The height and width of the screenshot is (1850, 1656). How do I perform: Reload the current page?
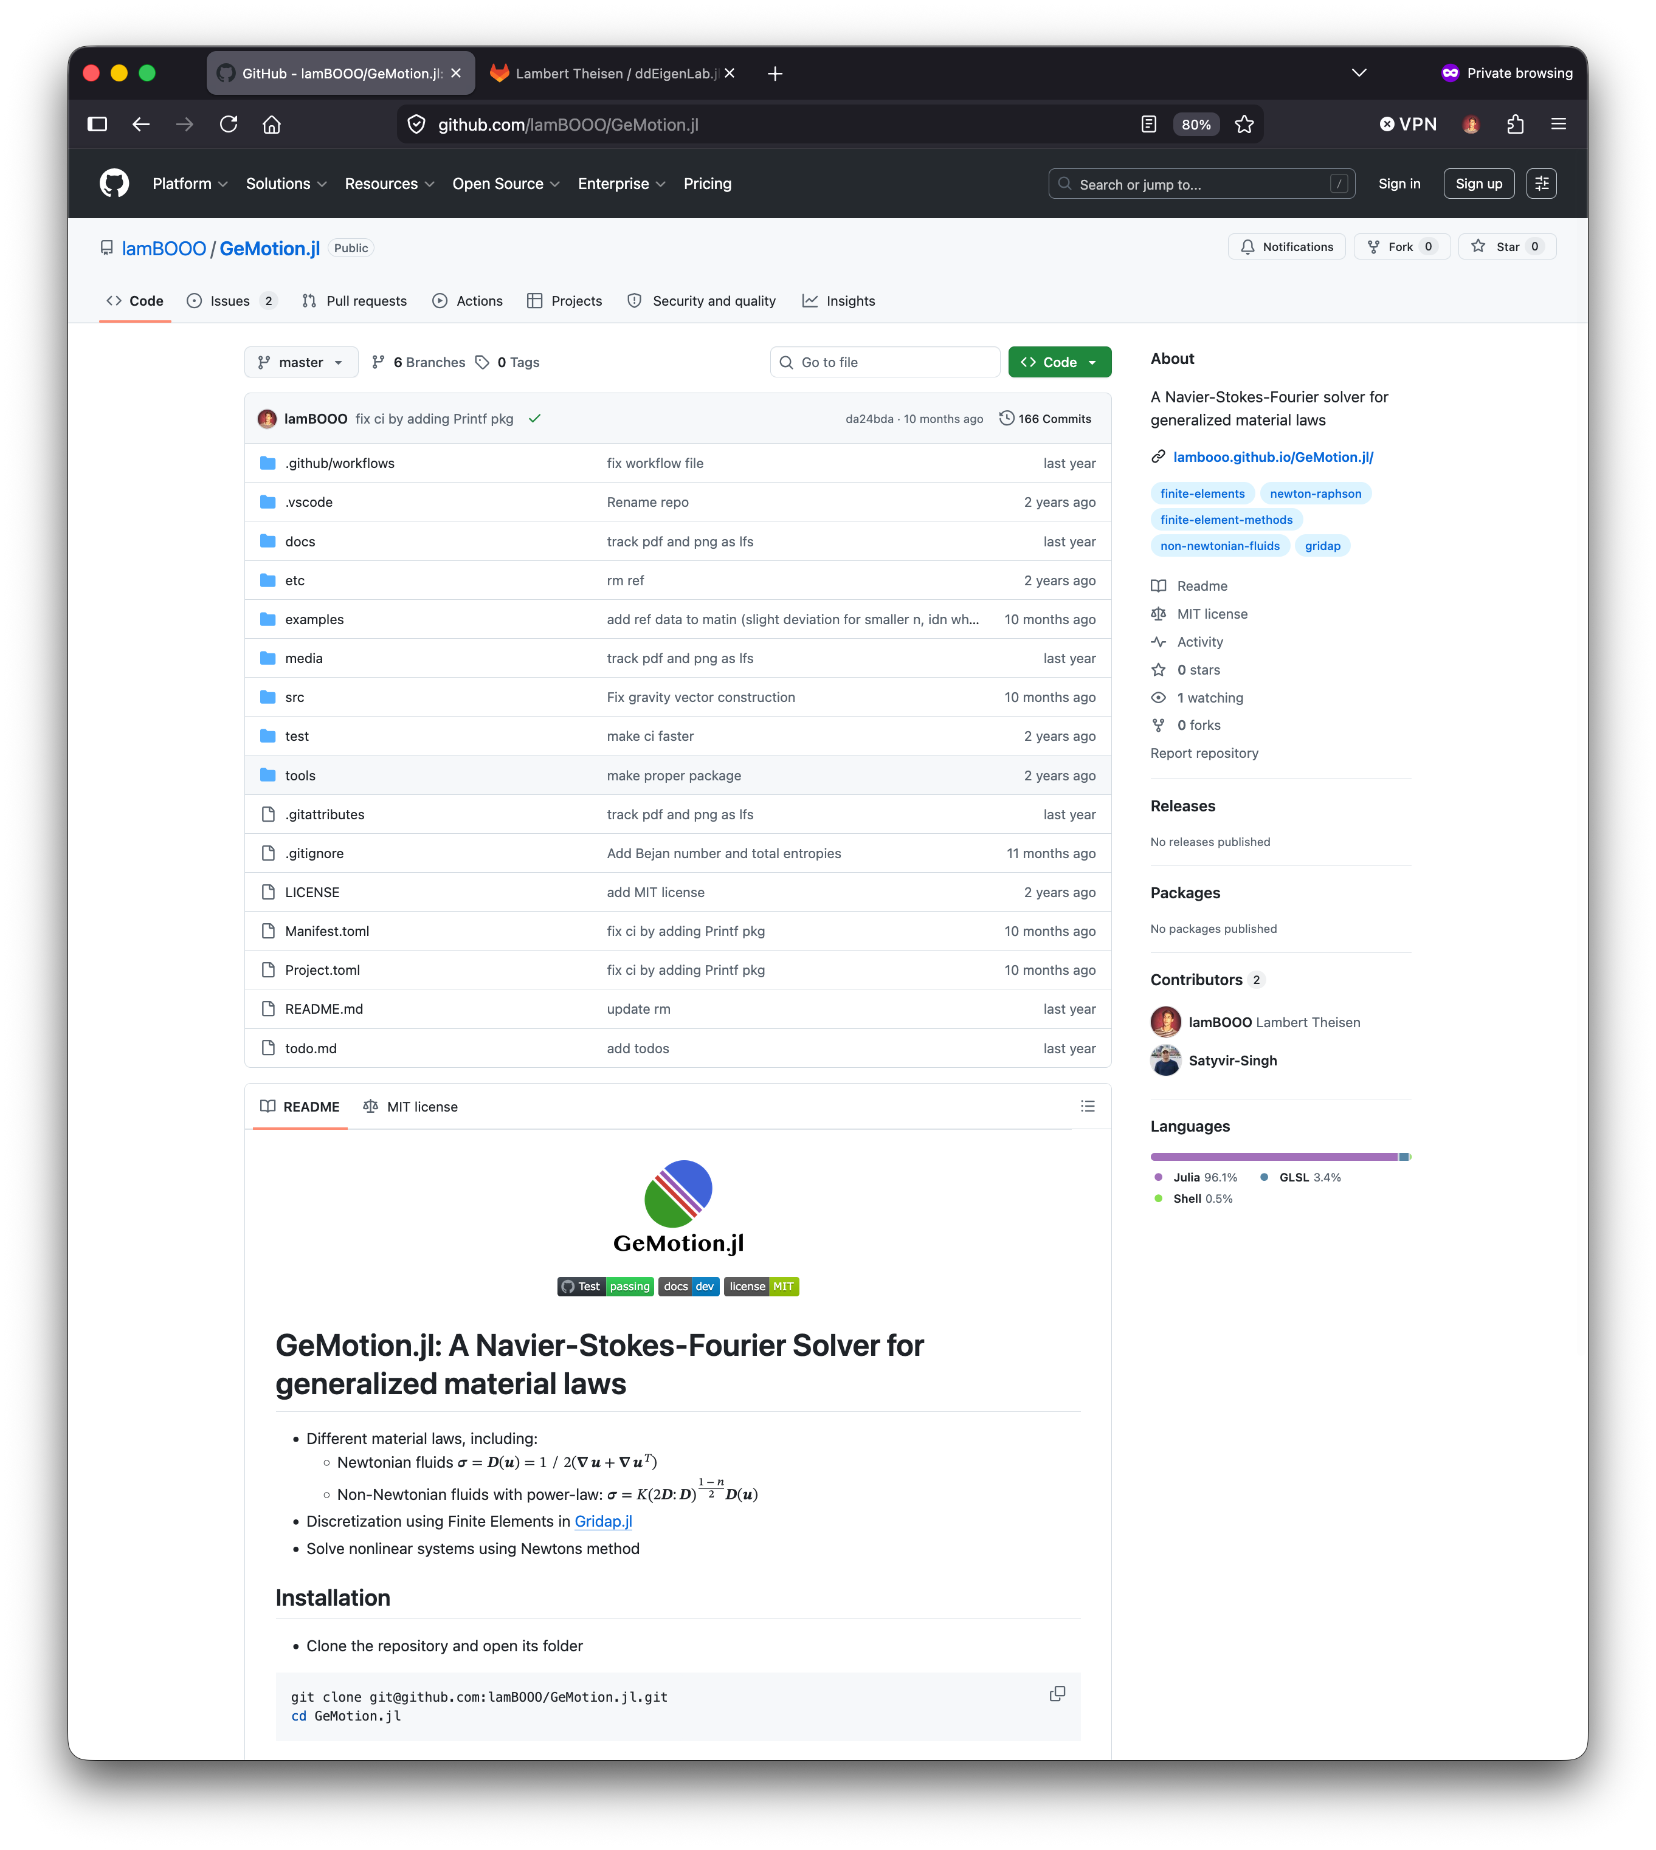coord(229,125)
